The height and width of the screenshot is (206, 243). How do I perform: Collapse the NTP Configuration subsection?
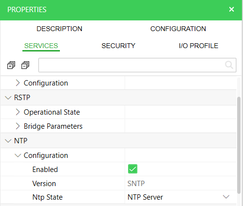tap(18, 155)
